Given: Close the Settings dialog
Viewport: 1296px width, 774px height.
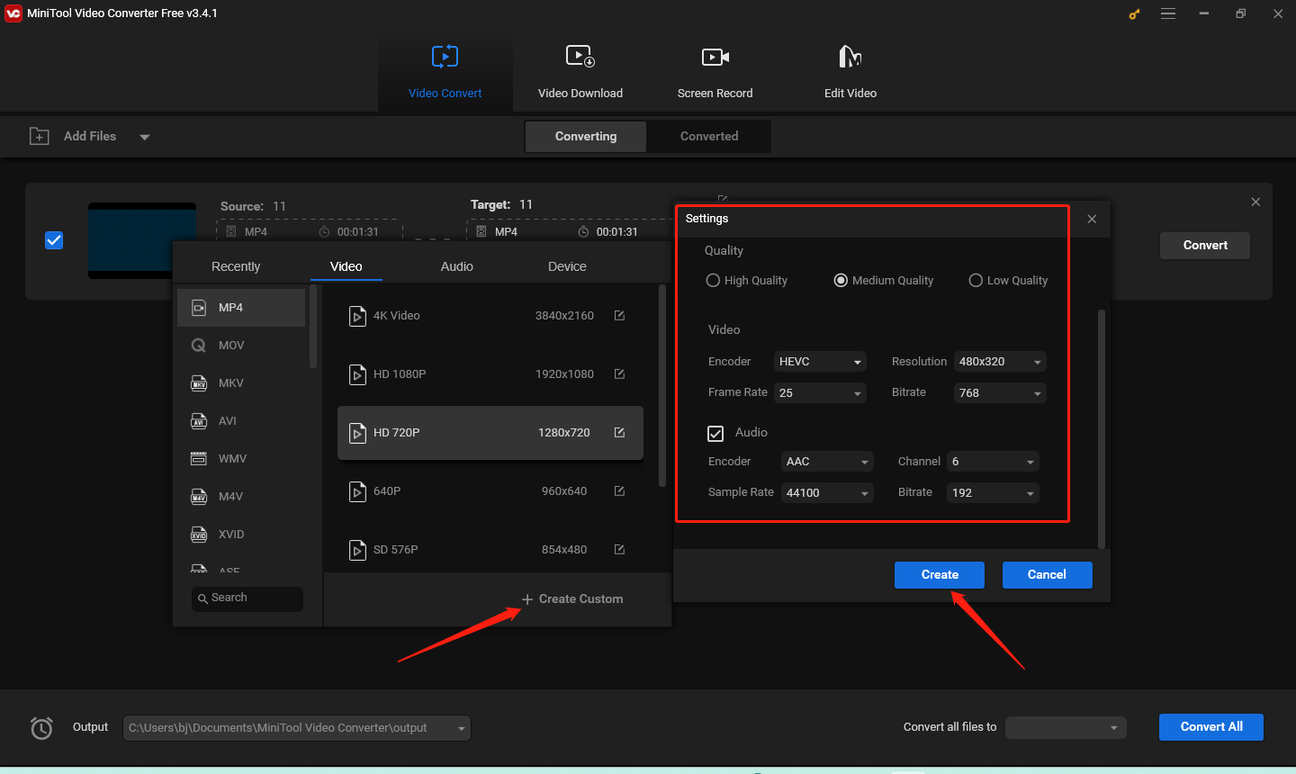Looking at the screenshot, I should [1092, 219].
